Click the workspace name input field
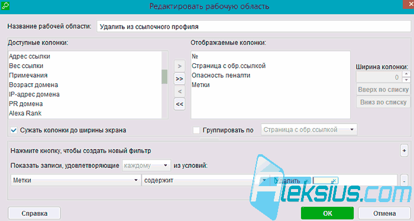This screenshot has width=414, height=221. (x=254, y=27)
